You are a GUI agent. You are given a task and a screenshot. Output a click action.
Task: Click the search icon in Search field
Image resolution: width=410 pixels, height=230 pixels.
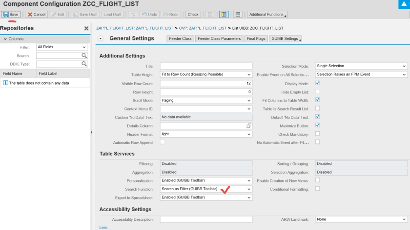(84, 56)
